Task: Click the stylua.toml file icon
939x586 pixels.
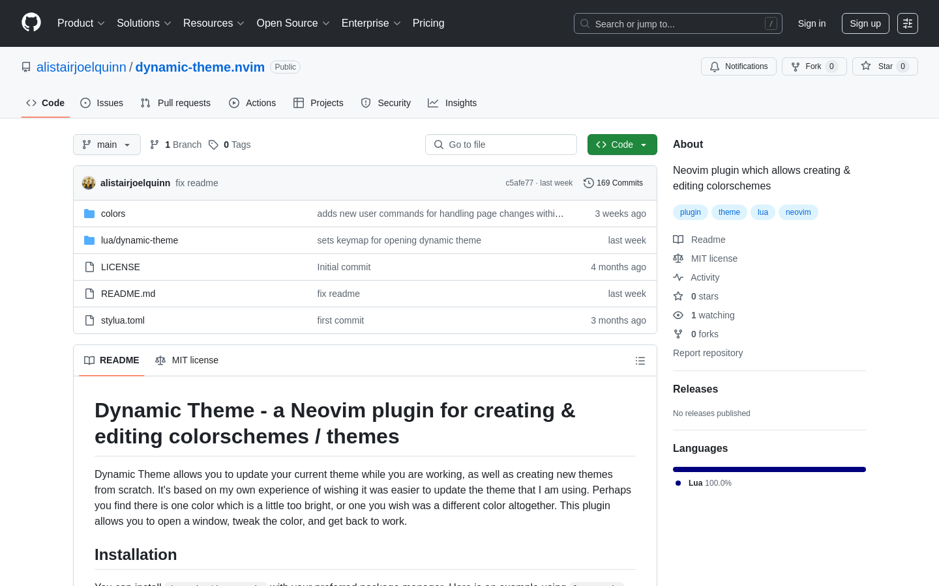Action: pyautogui.click(x=89, y=320)
